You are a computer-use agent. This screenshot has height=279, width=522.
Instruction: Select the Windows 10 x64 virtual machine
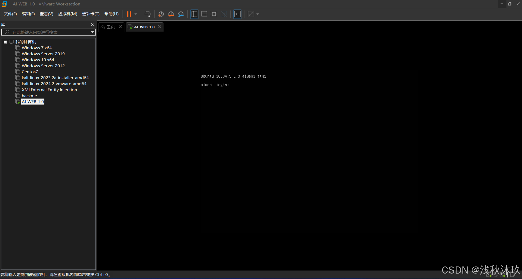[x=38, y=60]
